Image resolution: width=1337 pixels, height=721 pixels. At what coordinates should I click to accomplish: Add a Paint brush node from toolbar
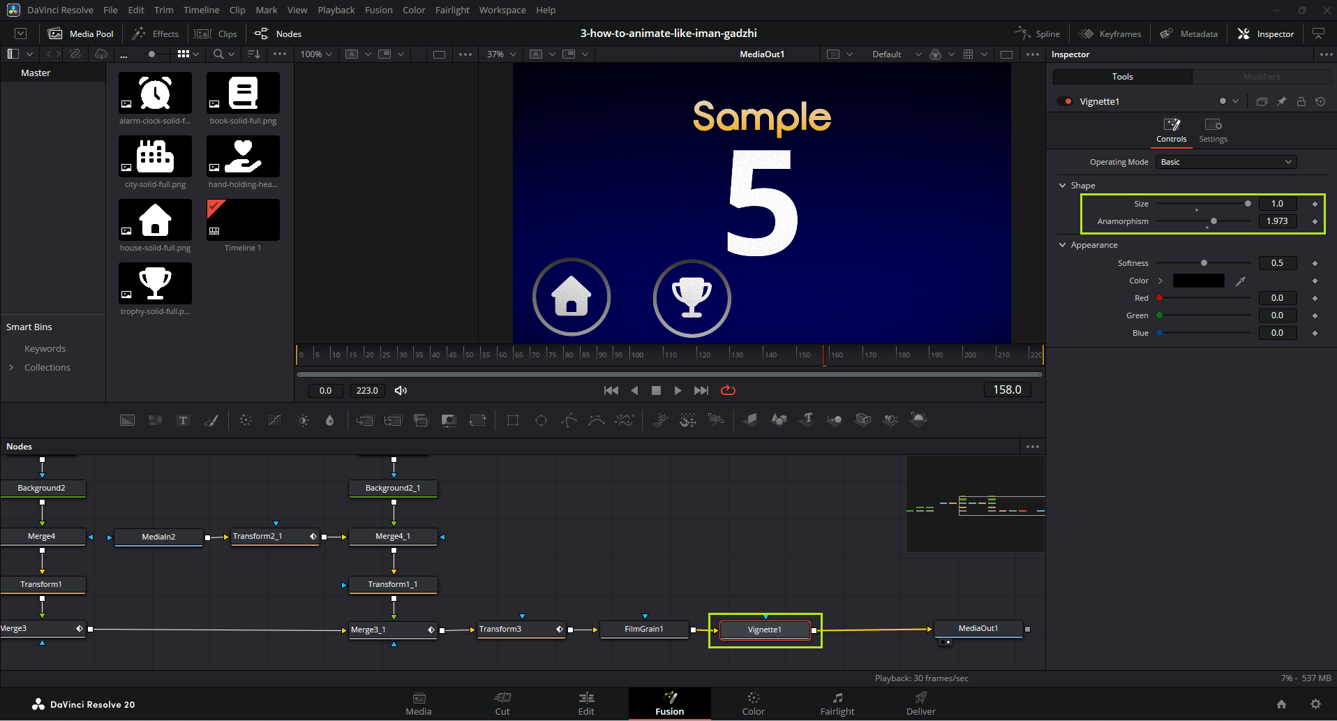pyautogui.click(x=211, y=420)
